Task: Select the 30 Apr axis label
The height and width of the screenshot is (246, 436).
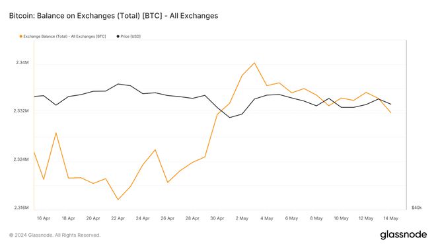Action: [217, 218]
